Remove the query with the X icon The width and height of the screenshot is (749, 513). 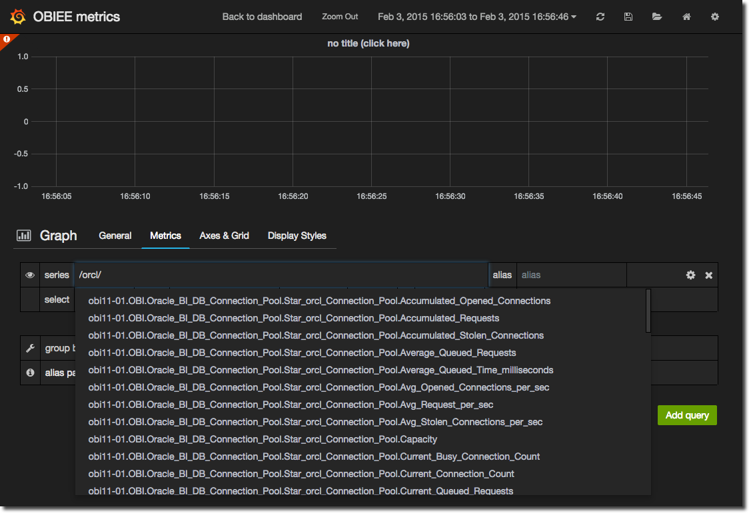709,275
